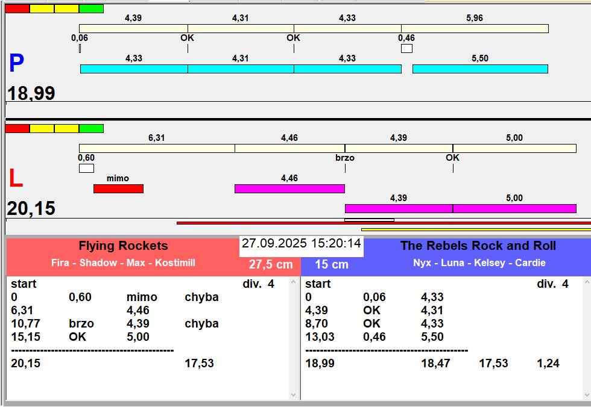Click the large 18,99 lane P total

[x=31, y=93]
